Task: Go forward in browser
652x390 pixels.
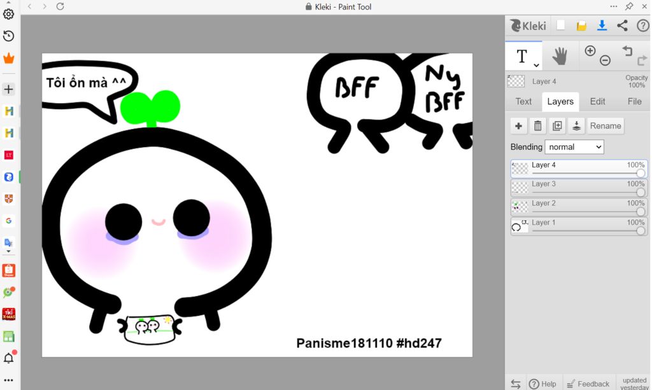Action: 45,6
